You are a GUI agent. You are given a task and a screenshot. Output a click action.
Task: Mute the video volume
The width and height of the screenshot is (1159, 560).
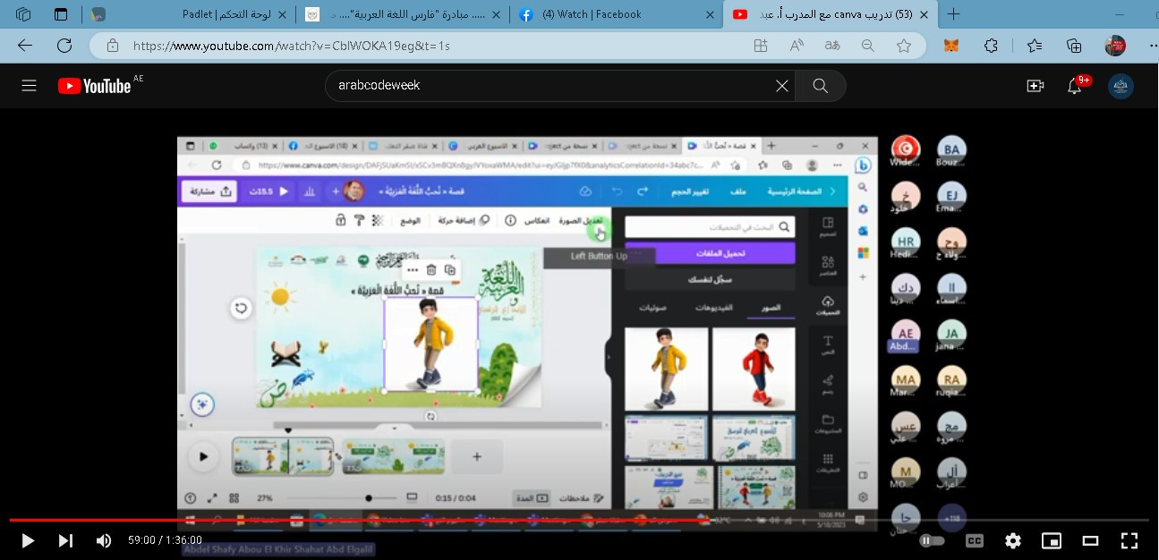pos(104,540)
